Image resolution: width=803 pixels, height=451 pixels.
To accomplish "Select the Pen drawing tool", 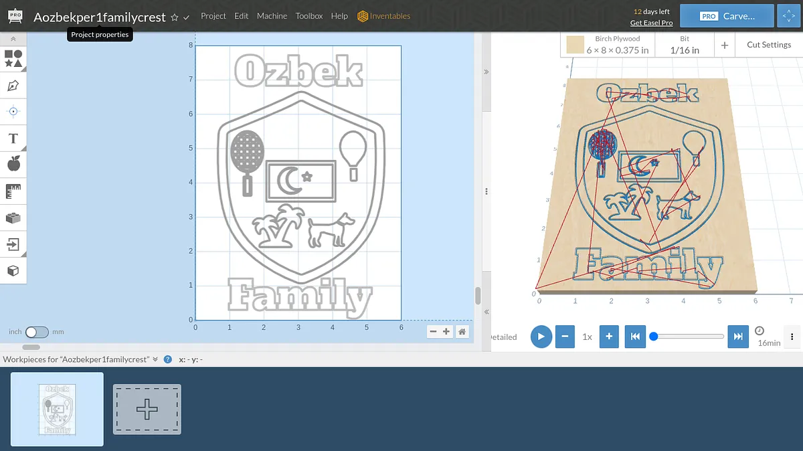I will (x=13, y=86).
